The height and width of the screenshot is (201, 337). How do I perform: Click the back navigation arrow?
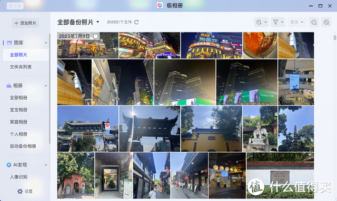11,6
